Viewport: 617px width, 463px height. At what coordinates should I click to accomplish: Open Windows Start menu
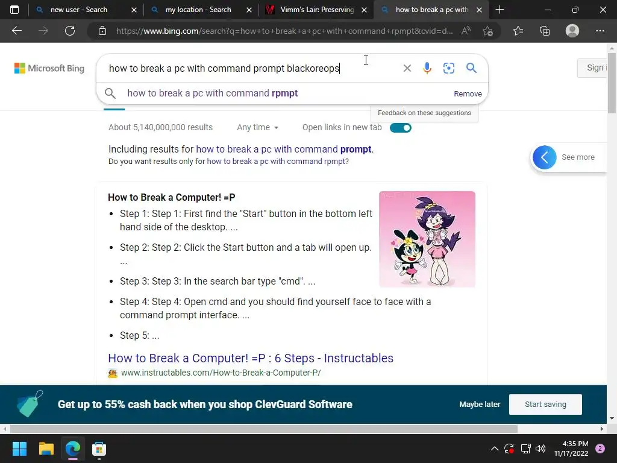(19, 449)
